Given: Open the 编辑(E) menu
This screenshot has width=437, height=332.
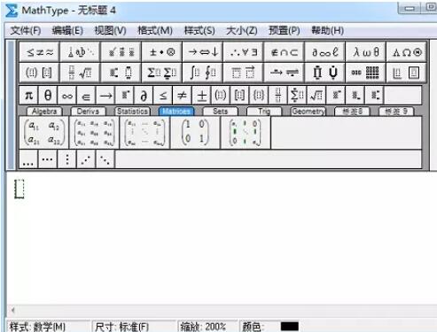Looking at the screenshot, I should (67, 30).
